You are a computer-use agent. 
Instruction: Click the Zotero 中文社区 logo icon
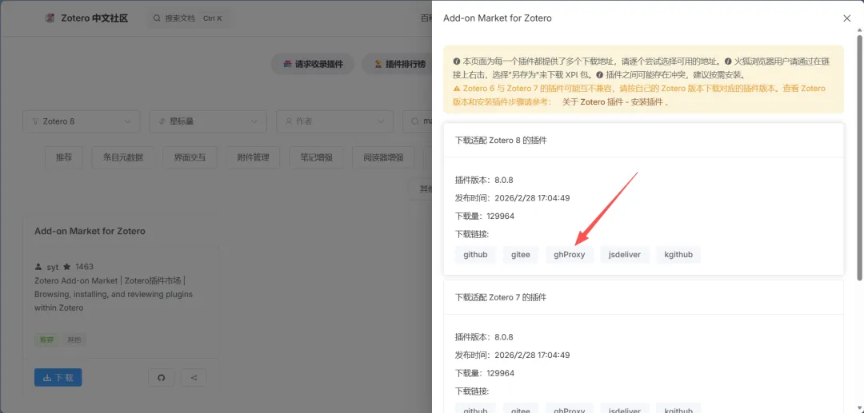(x=50, y=18)
